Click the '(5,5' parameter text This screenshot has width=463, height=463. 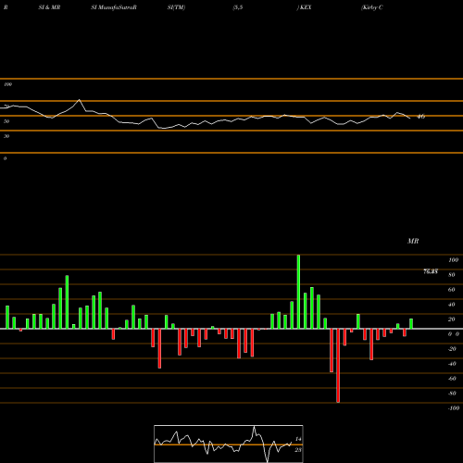pos(238,7)
